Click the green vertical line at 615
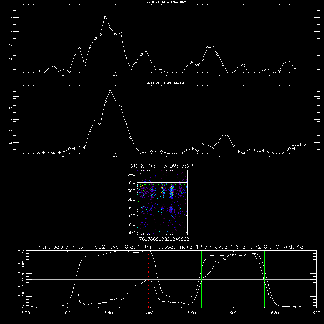The image size is (324, 324). point(264,279)
